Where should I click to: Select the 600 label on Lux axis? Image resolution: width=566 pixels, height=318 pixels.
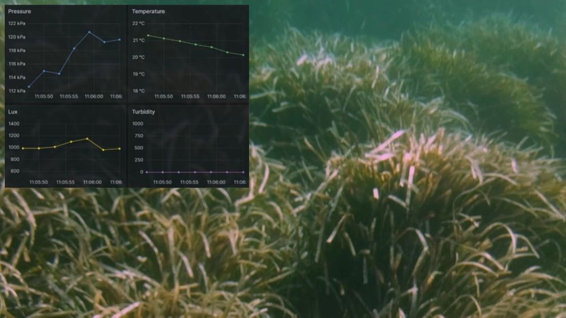coord(15,171)
